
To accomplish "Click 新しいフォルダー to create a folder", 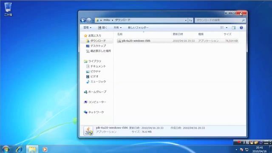I will click(x=138, y=28).
